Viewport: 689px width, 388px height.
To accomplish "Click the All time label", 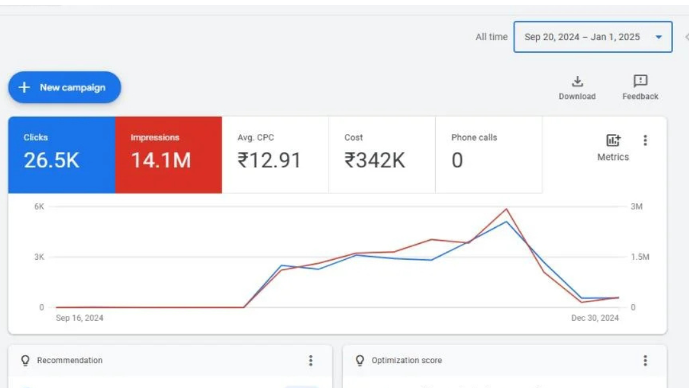I will 491,37.
